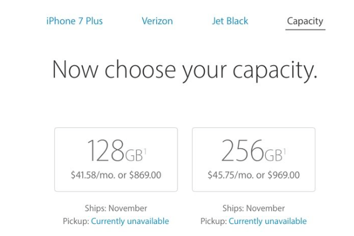Click Ships: November under the 256GB card
The width and height of the screenshot is (354, 236).
point(253,208)
